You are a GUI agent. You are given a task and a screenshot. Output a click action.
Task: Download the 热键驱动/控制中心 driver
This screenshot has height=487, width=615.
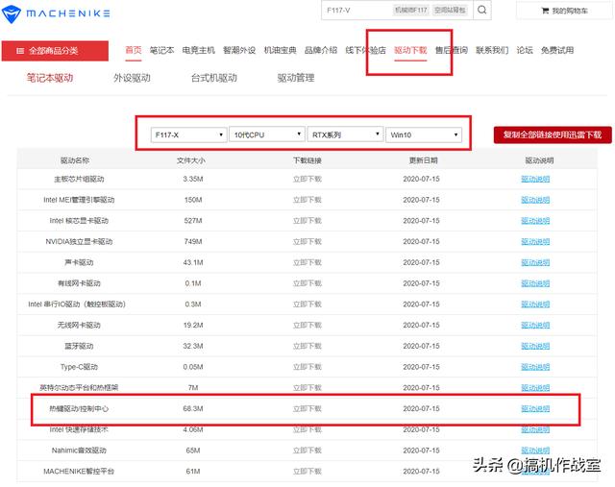point(307,408)
